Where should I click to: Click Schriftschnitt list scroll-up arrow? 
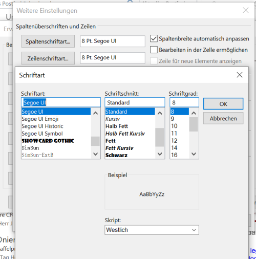160,113
